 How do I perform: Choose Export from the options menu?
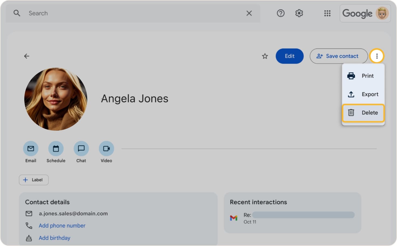[x=363, y=94]
